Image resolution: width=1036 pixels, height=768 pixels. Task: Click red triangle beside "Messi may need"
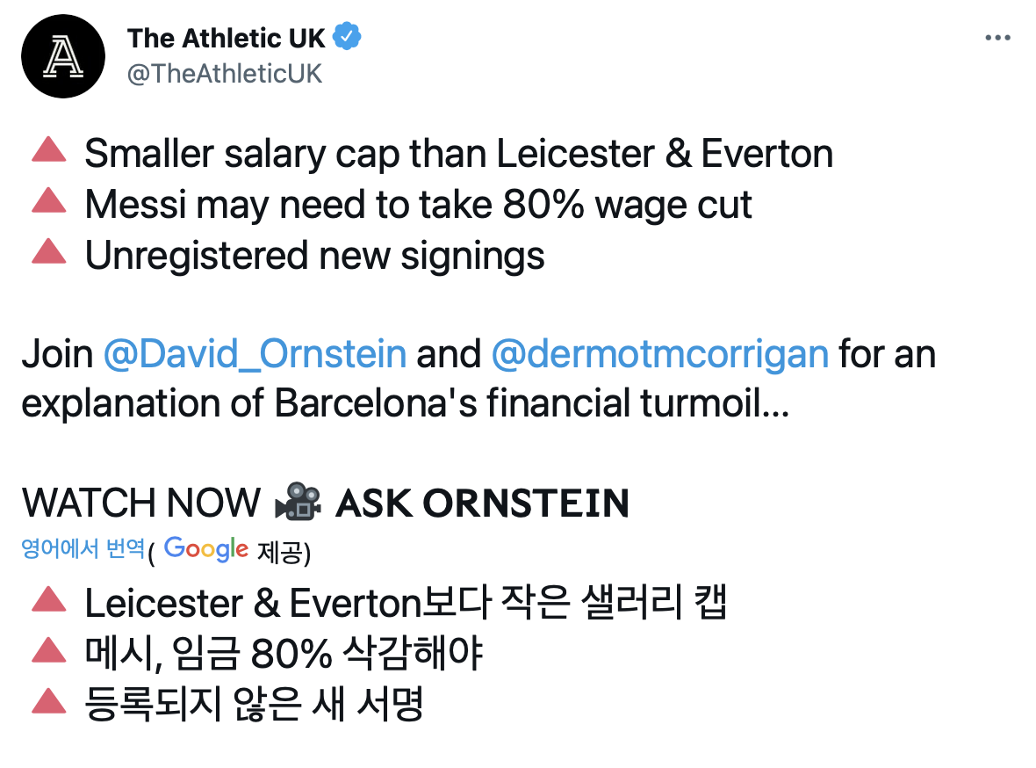coord(48,204)
